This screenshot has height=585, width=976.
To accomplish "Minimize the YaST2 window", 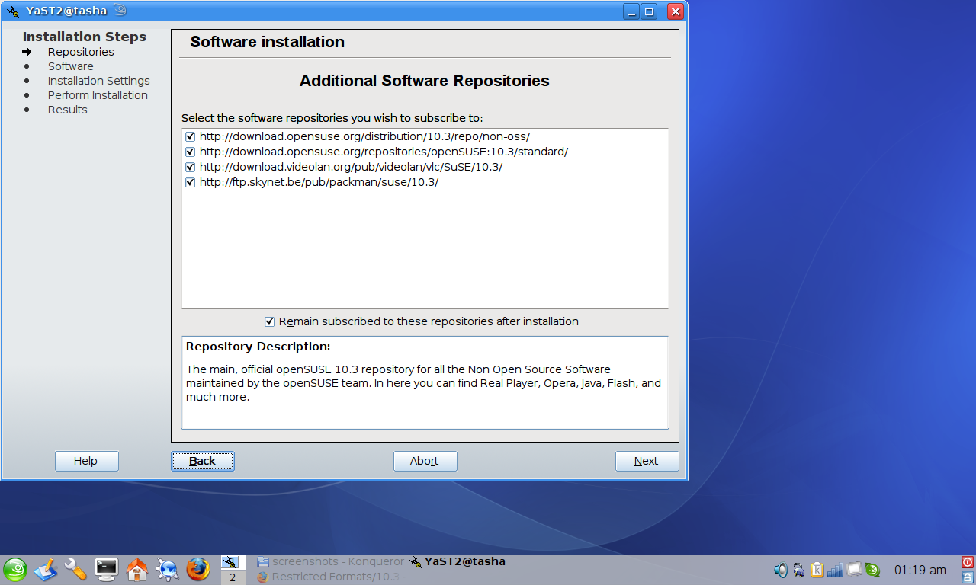I will [x=631, y=11].
